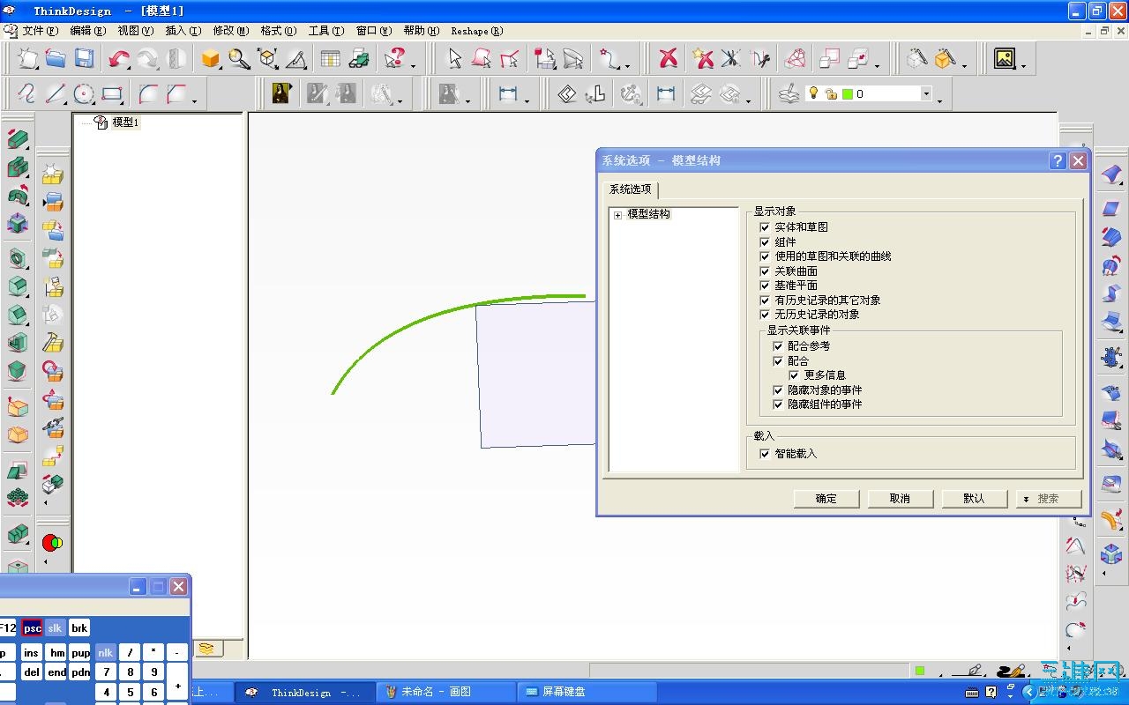Select the line drawing tool
Screen dimensions: 1129x705
pos(55,93)
